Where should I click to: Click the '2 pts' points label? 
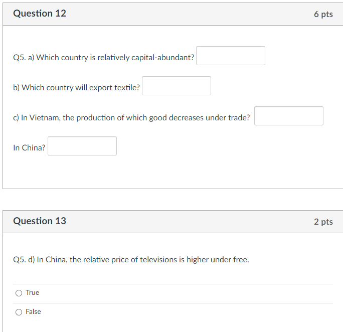coord(323,222)
